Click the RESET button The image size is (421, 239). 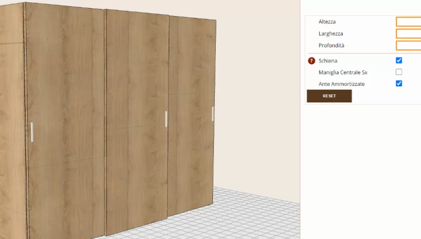click(x=329, y=96)
